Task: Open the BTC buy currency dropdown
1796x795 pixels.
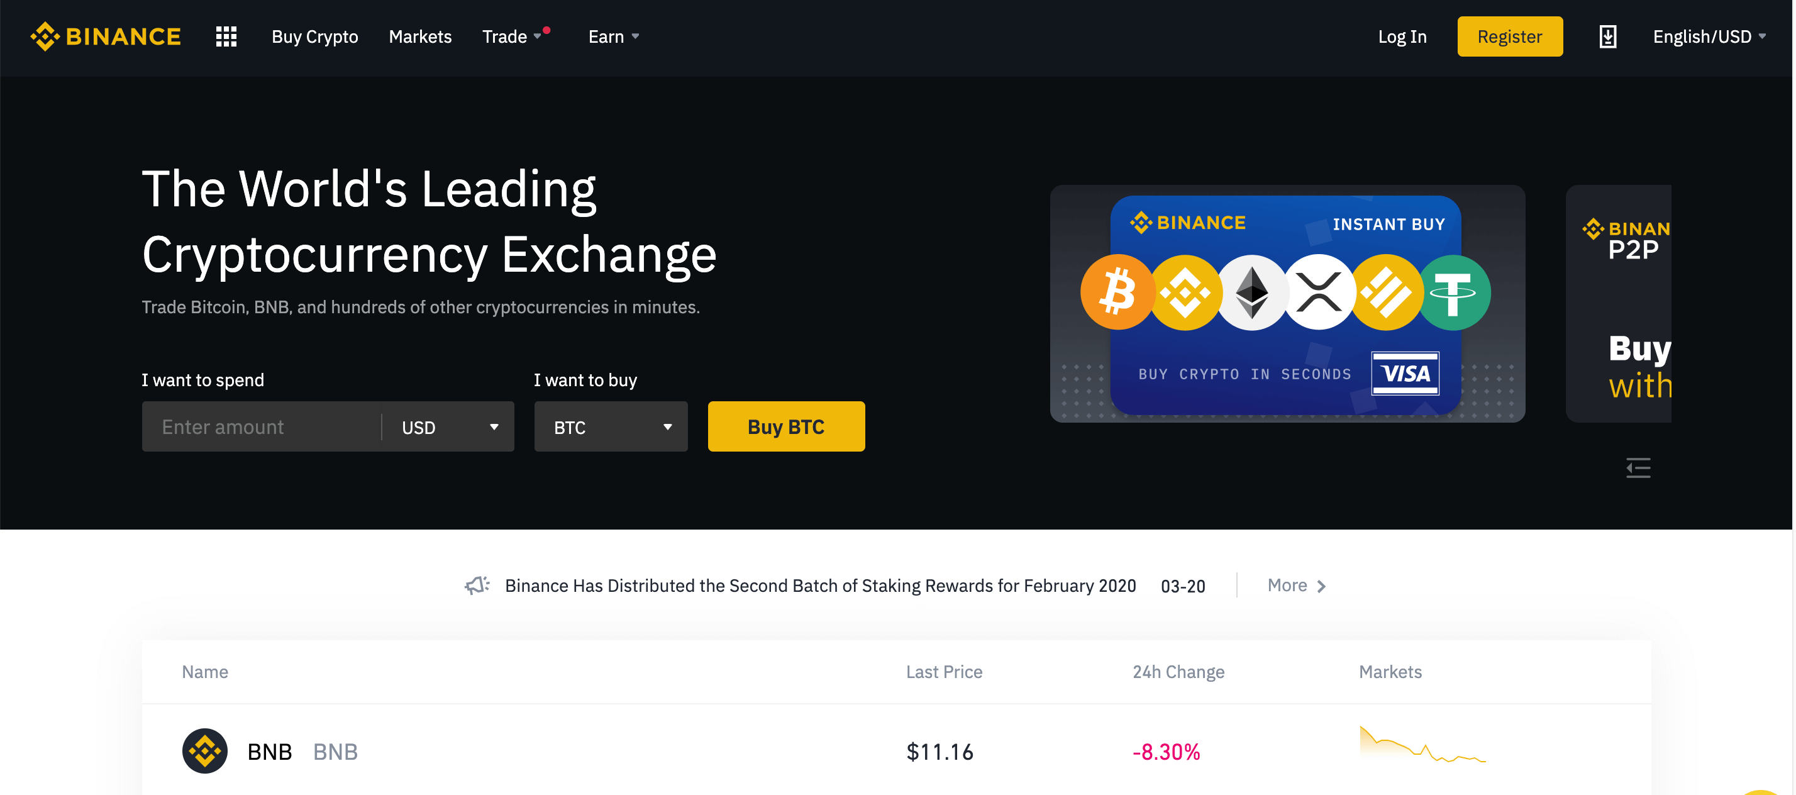Action: pos(611,427)
